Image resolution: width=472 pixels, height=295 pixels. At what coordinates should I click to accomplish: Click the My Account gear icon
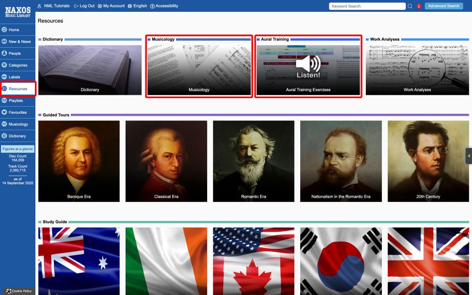click(x=100, y=6)
